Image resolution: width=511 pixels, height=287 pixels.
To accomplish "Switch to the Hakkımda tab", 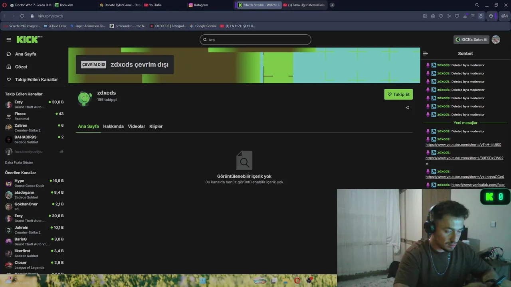I will [x=113, y=126].
